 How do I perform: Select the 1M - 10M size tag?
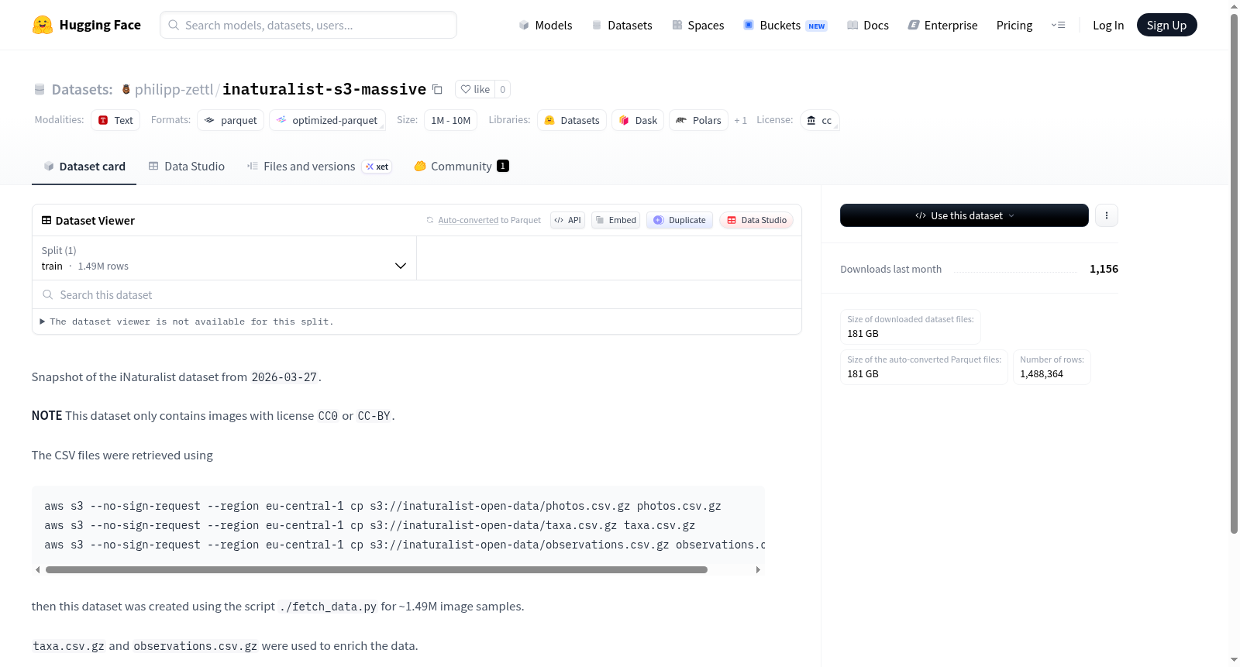[x=450, y=120]
